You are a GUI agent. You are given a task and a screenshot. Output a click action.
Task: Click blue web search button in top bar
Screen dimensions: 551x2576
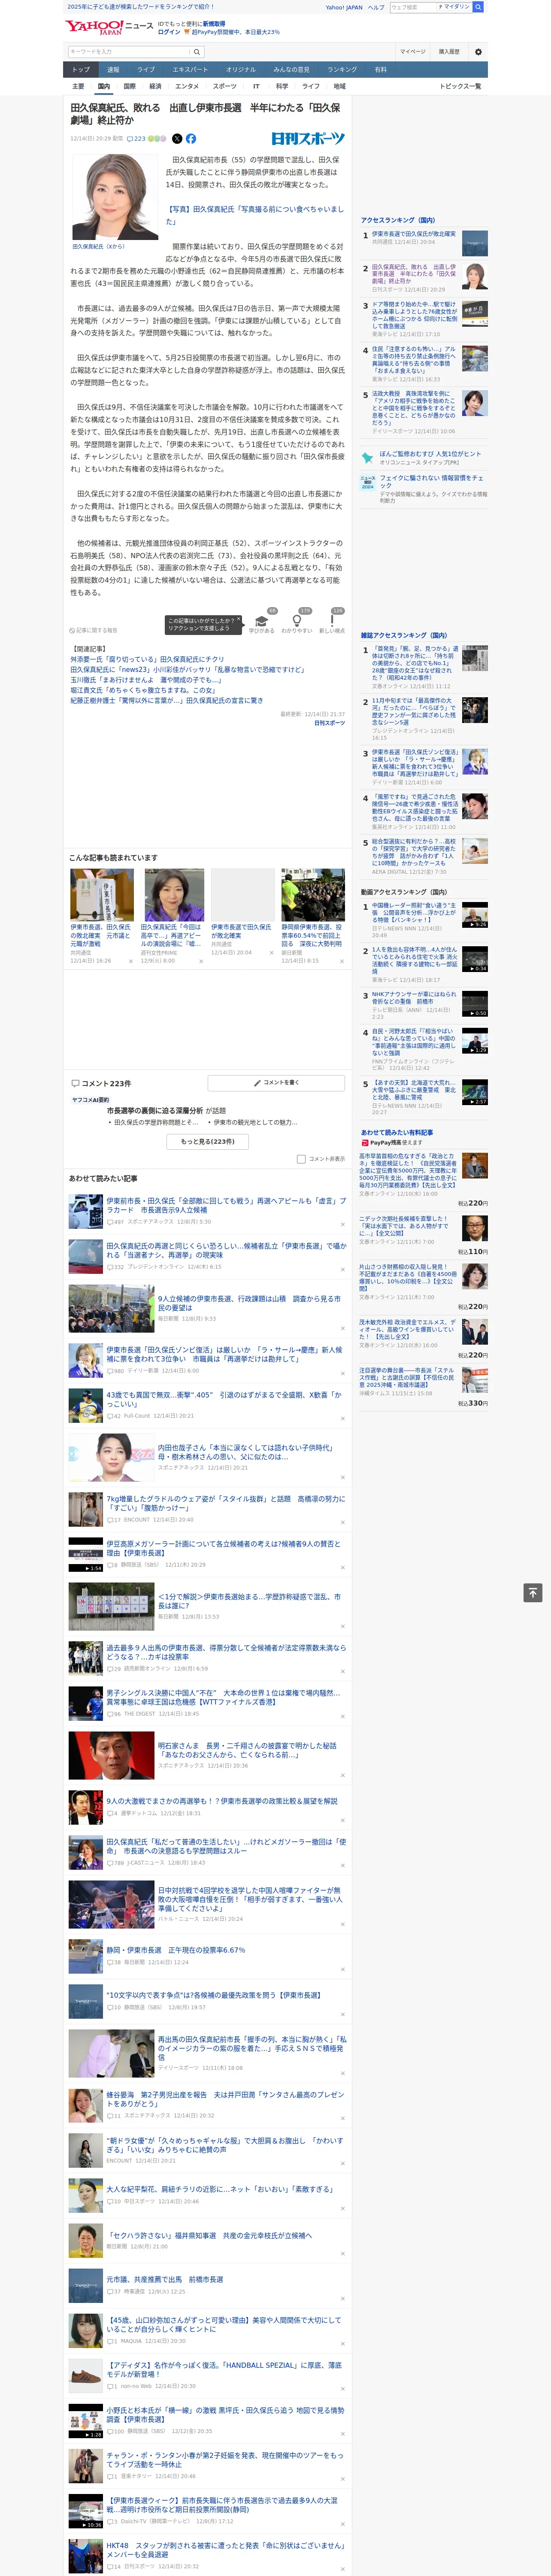click(478, 7)
